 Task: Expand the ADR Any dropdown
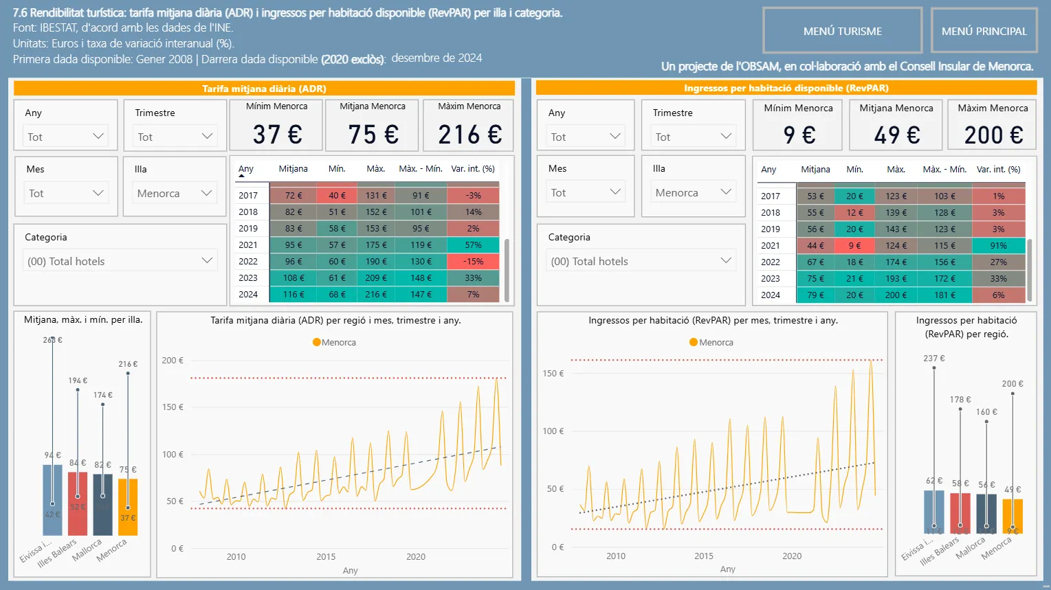[x=65, y=137]
